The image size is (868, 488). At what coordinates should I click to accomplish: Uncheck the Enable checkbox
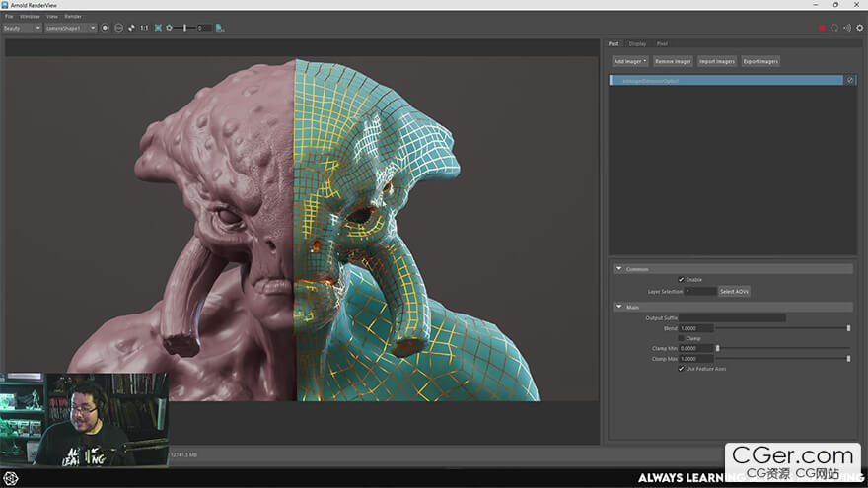tap(681, 280)
